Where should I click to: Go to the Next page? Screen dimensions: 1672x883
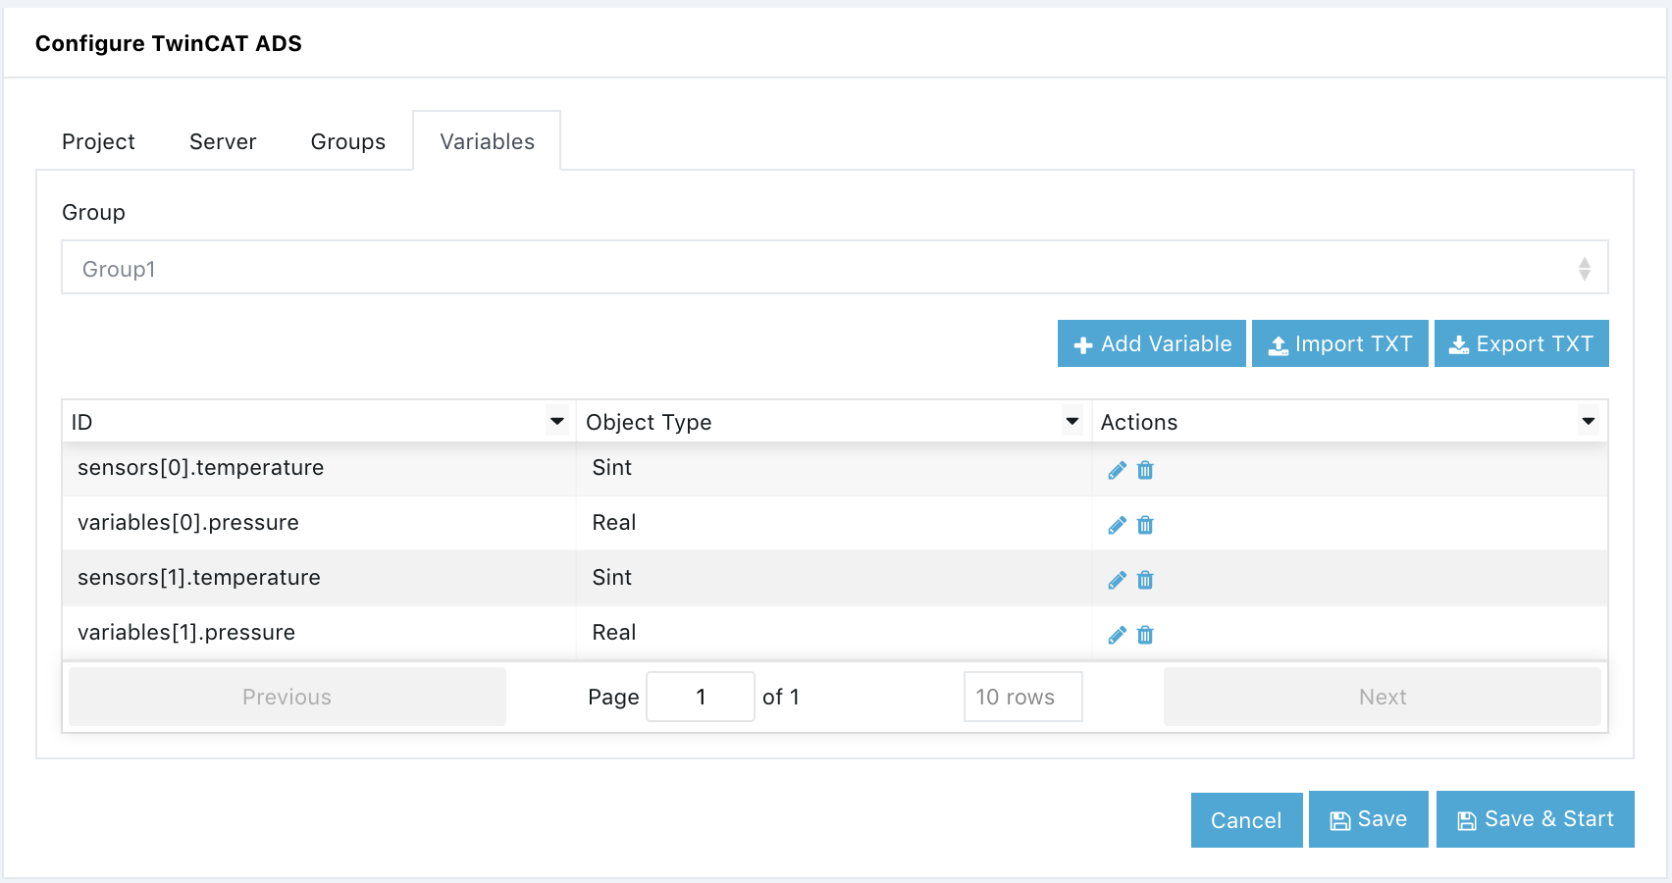pyautogui.click(x=1383, y=697)
